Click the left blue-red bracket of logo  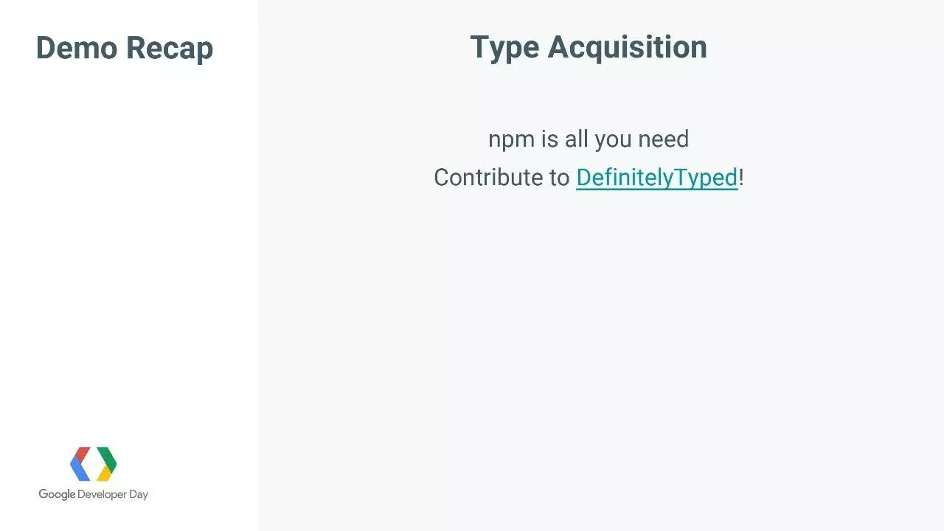point(80,464)
